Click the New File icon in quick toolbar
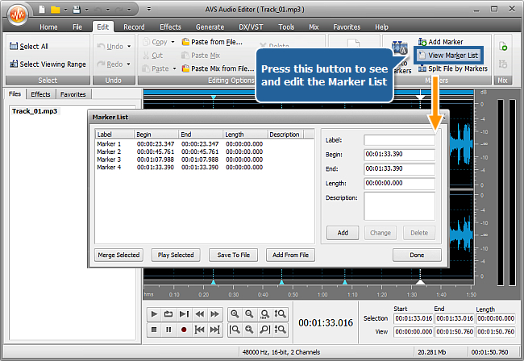Screen dimensions: 524x361 [42, 10]
